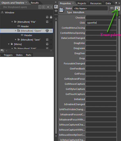Switch to the Results tab
121x141 pixels.
(35, 3)
